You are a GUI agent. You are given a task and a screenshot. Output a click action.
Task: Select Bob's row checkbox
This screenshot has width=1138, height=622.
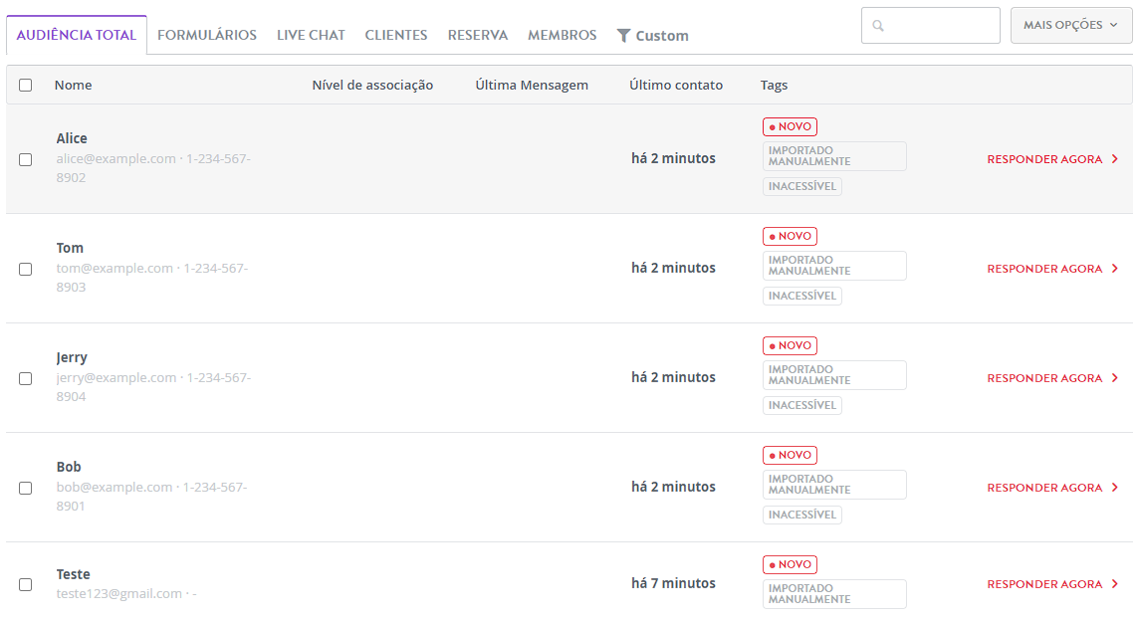click(x=26, y=489)
